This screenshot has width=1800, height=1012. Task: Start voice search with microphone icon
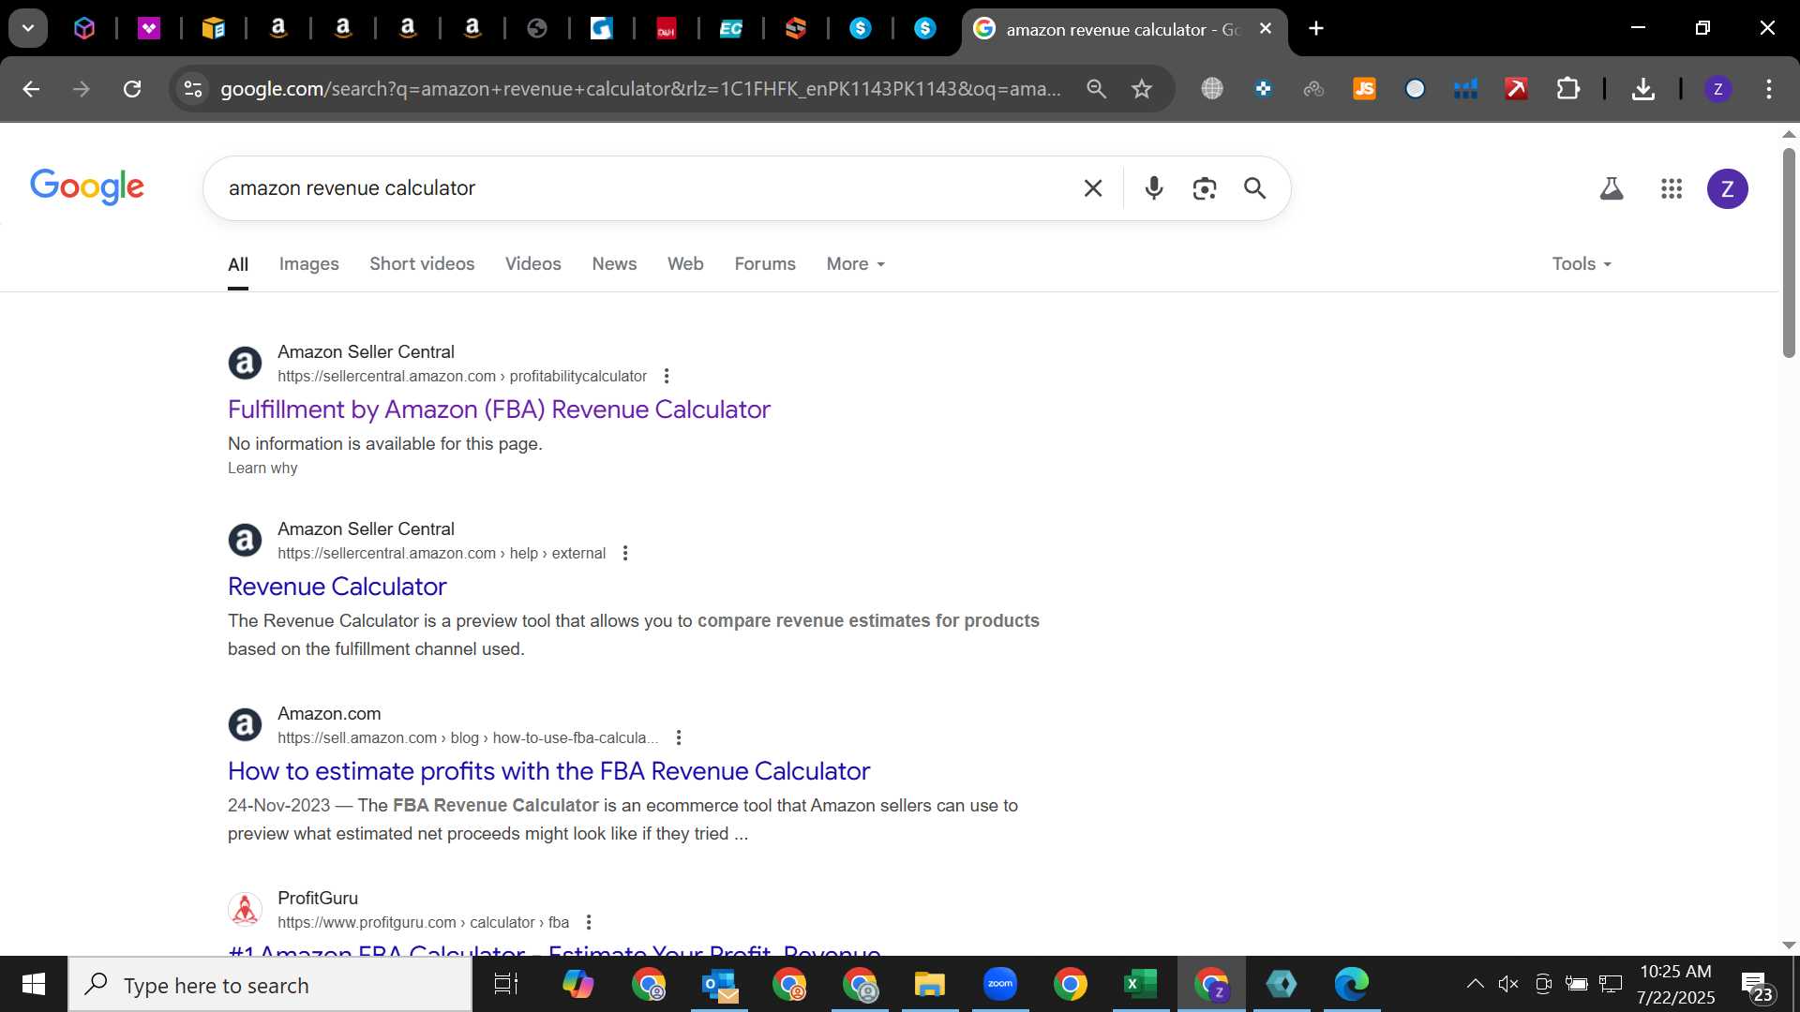(1154, 188)
